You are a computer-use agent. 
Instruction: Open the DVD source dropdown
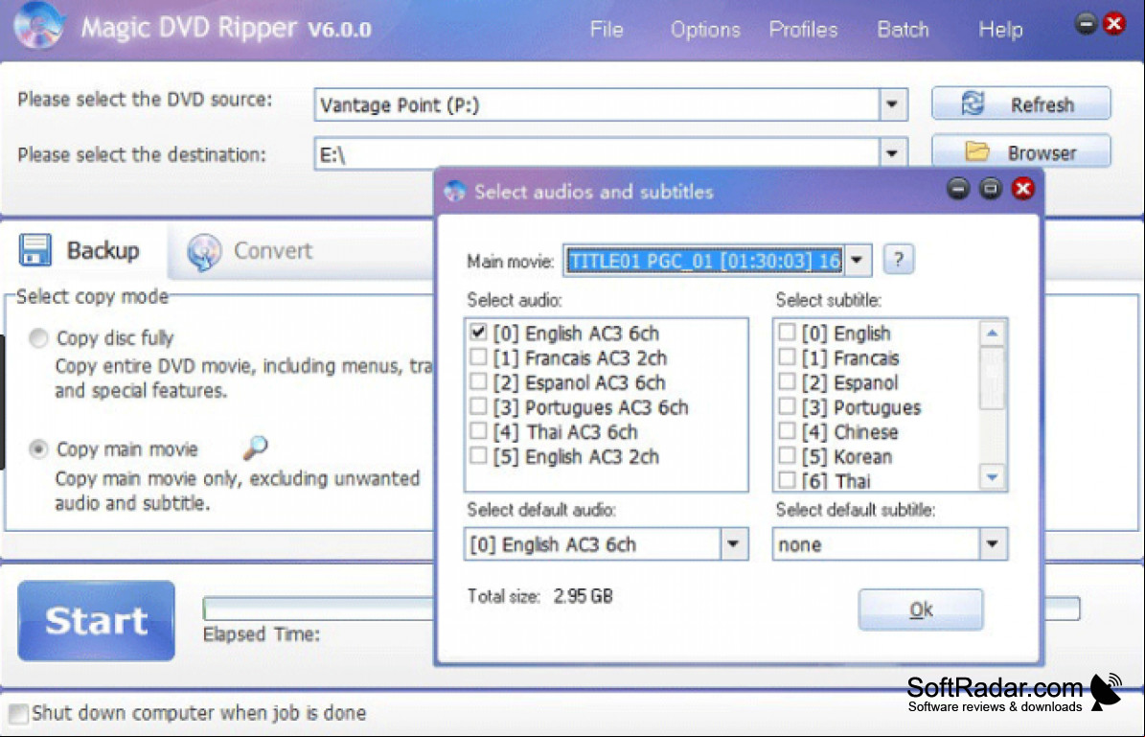pyautogui.click(x=892, y=104)
